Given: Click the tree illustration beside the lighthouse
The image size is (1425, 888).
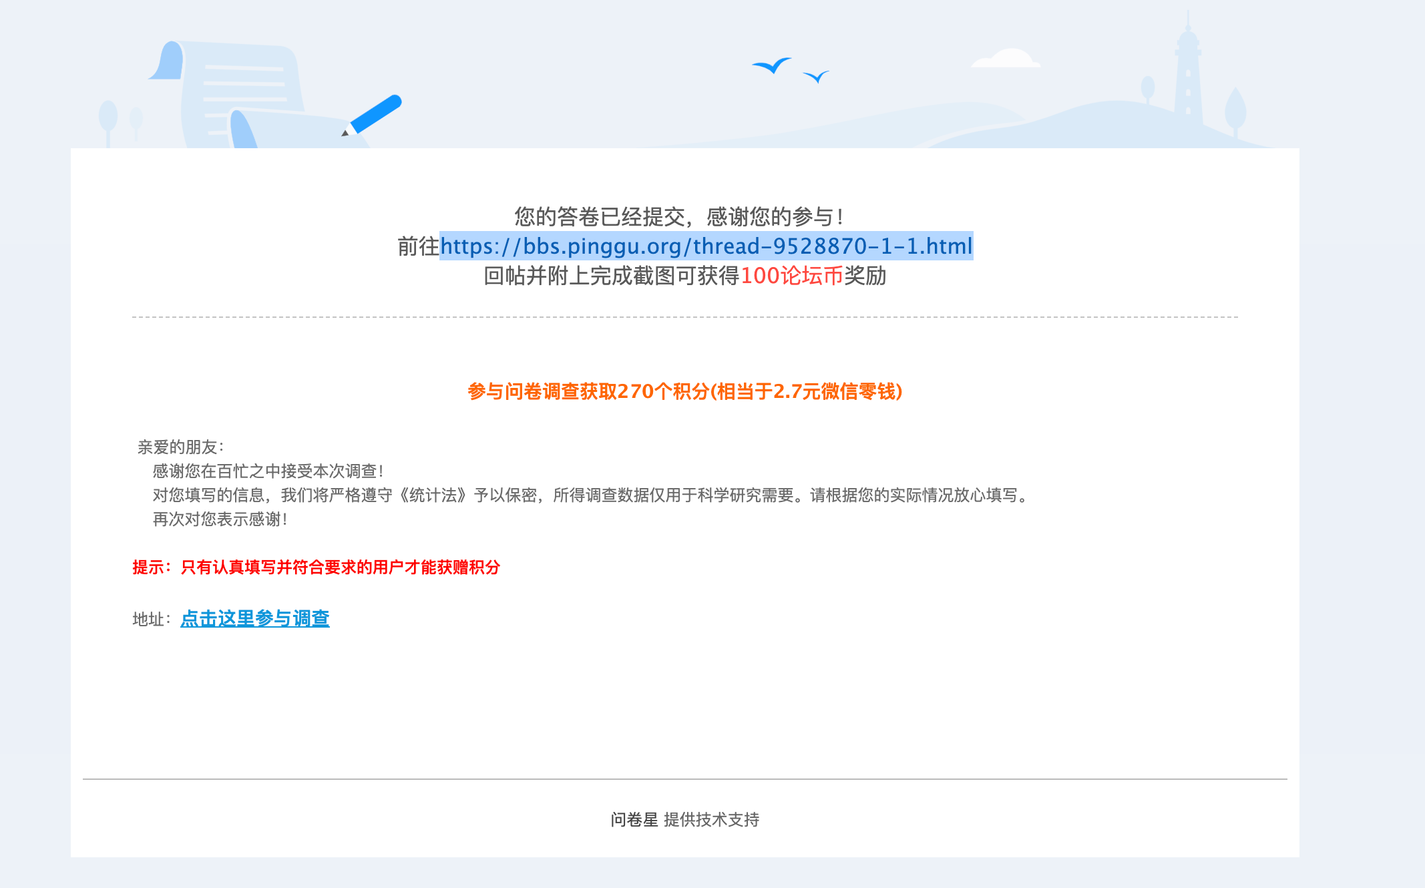Looking at the screenshot, I should pos(1235,110).
